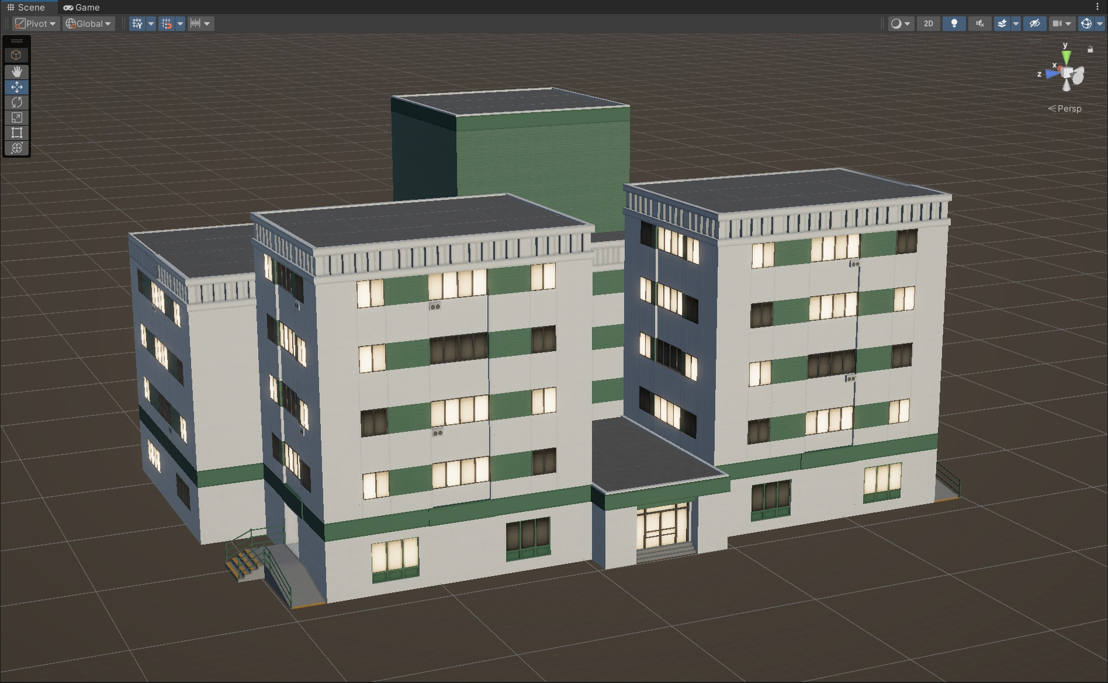
Task: Open scene camera settings dropdown
Action: click(1062, 23)
